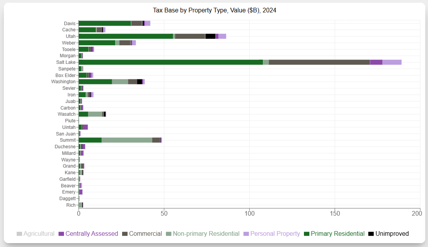
Task: Select Summit's Non-primary Residential bar segment
Action: pos(127,140)
